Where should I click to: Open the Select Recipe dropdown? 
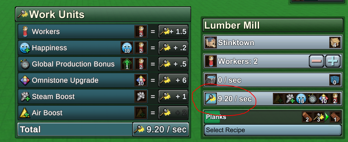pos(273,130)
